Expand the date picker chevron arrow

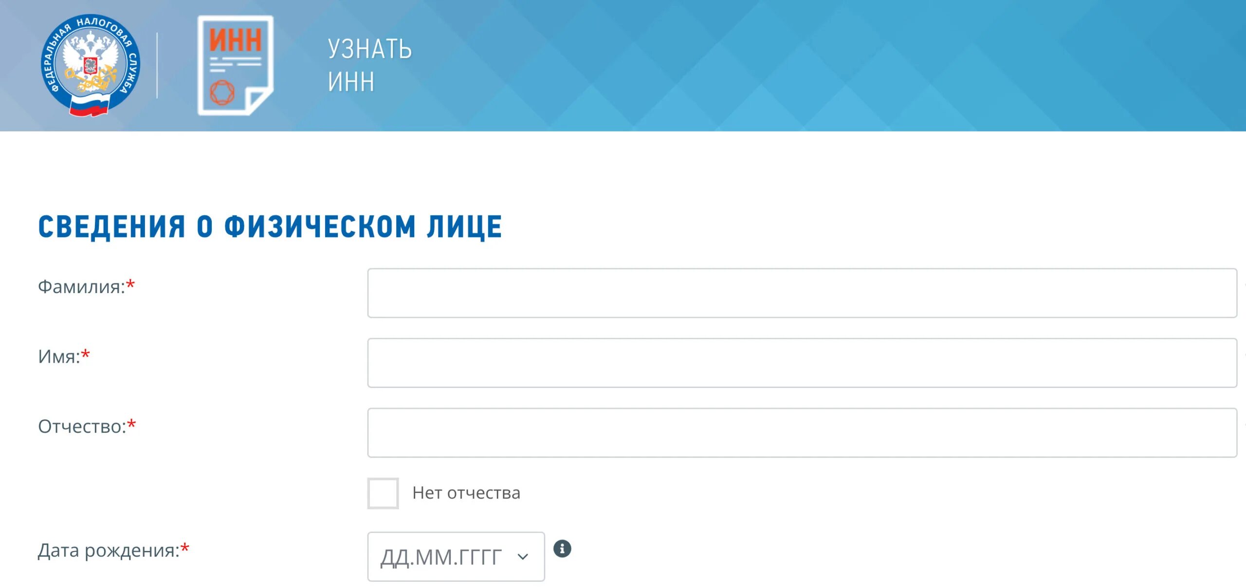pos(523,556)
